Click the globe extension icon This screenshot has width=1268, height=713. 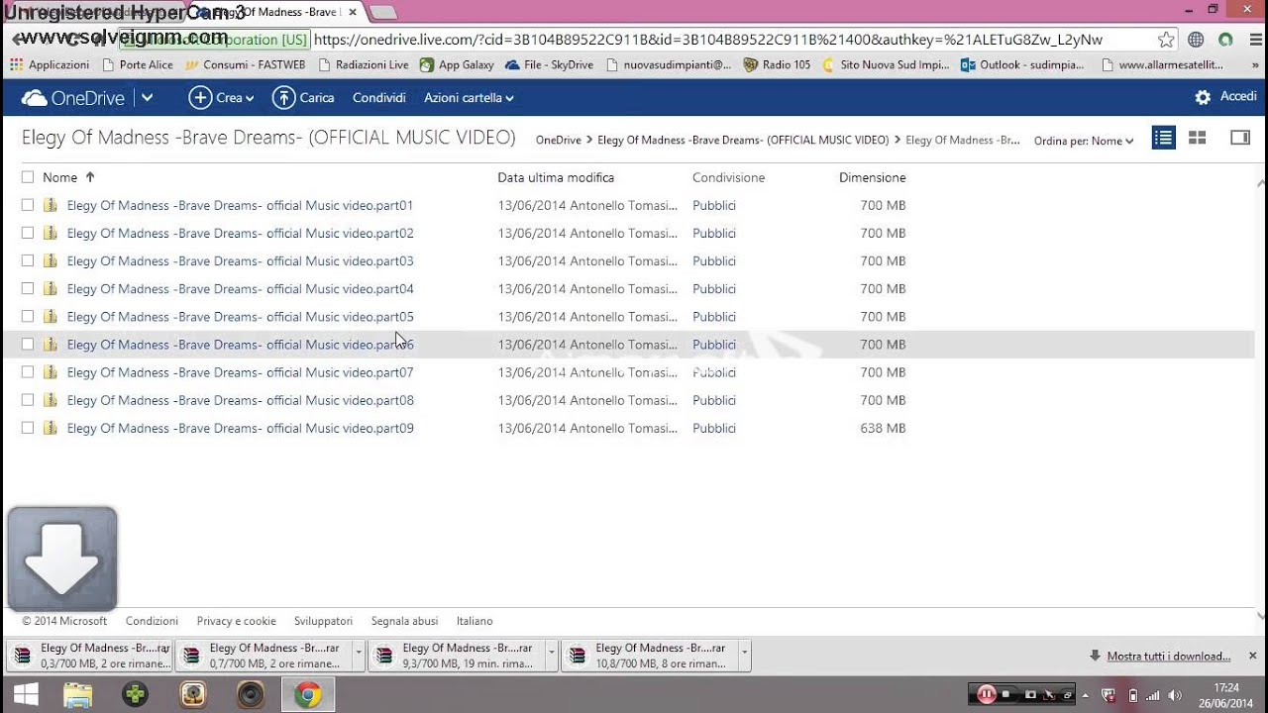point(1196,40)
